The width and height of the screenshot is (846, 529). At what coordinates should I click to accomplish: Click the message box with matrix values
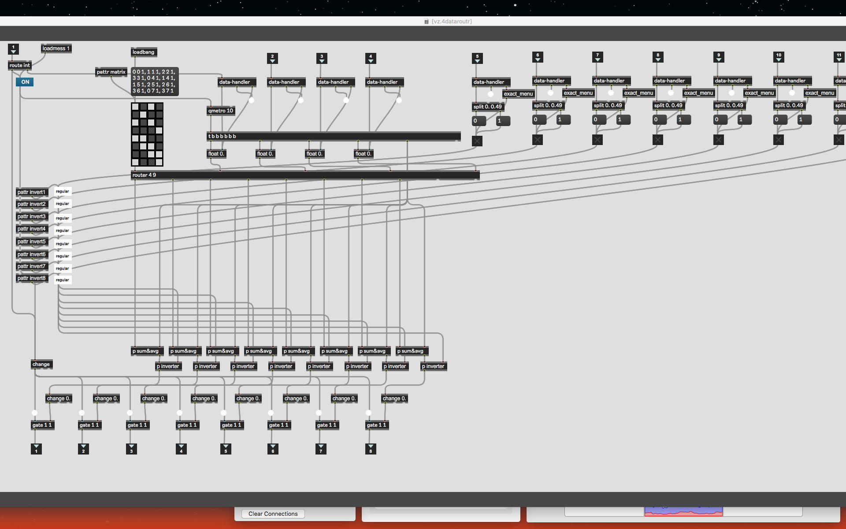tap(154, 81)
